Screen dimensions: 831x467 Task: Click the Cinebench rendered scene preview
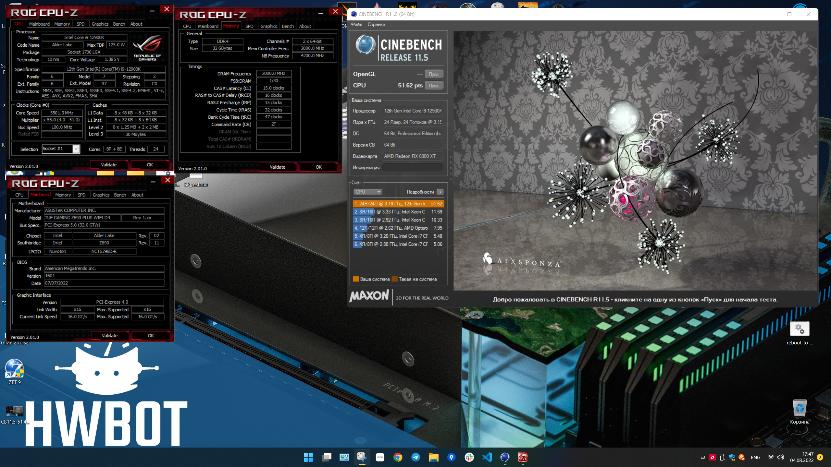click(635, 161)
